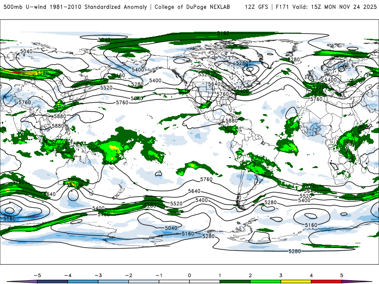Click the '1' colorbar tick label
The height and width of the screenshot is (284, 379).
click(220, 275)
